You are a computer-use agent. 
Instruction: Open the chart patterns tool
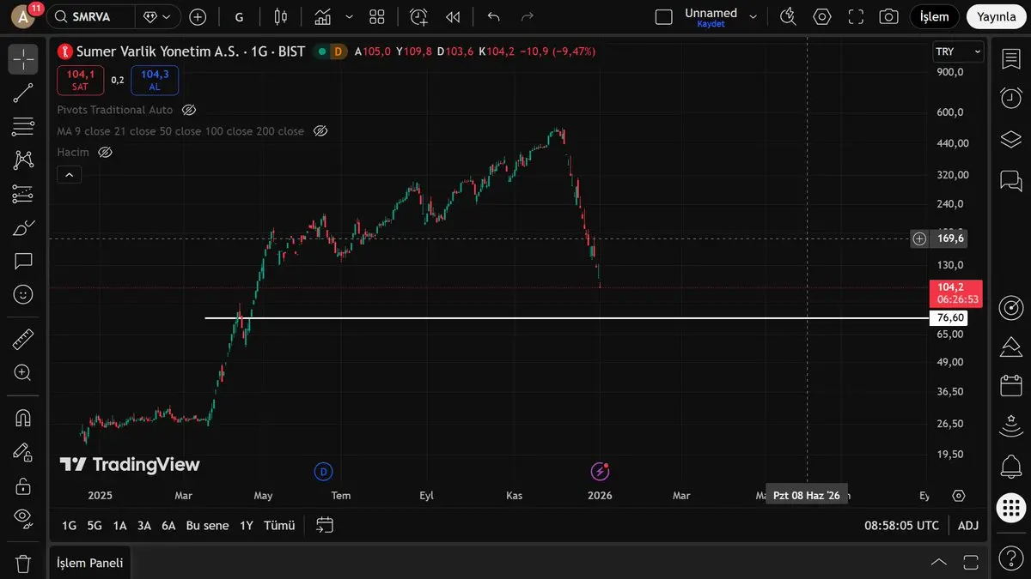point(23,160)
